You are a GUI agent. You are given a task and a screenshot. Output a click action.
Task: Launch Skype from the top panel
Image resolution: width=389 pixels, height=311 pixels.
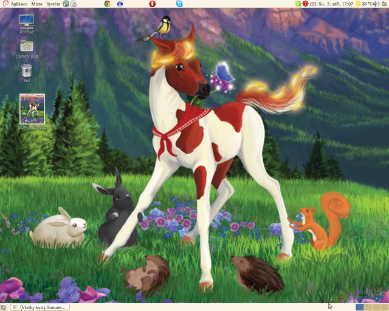(179, 4)
